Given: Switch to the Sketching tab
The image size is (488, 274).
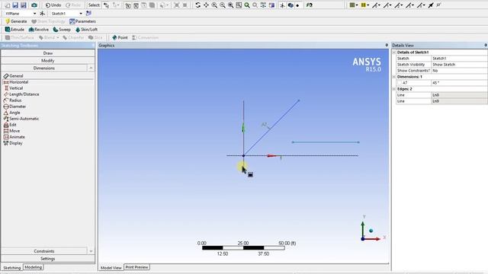Looking at the screenshot, I should 12,267.
